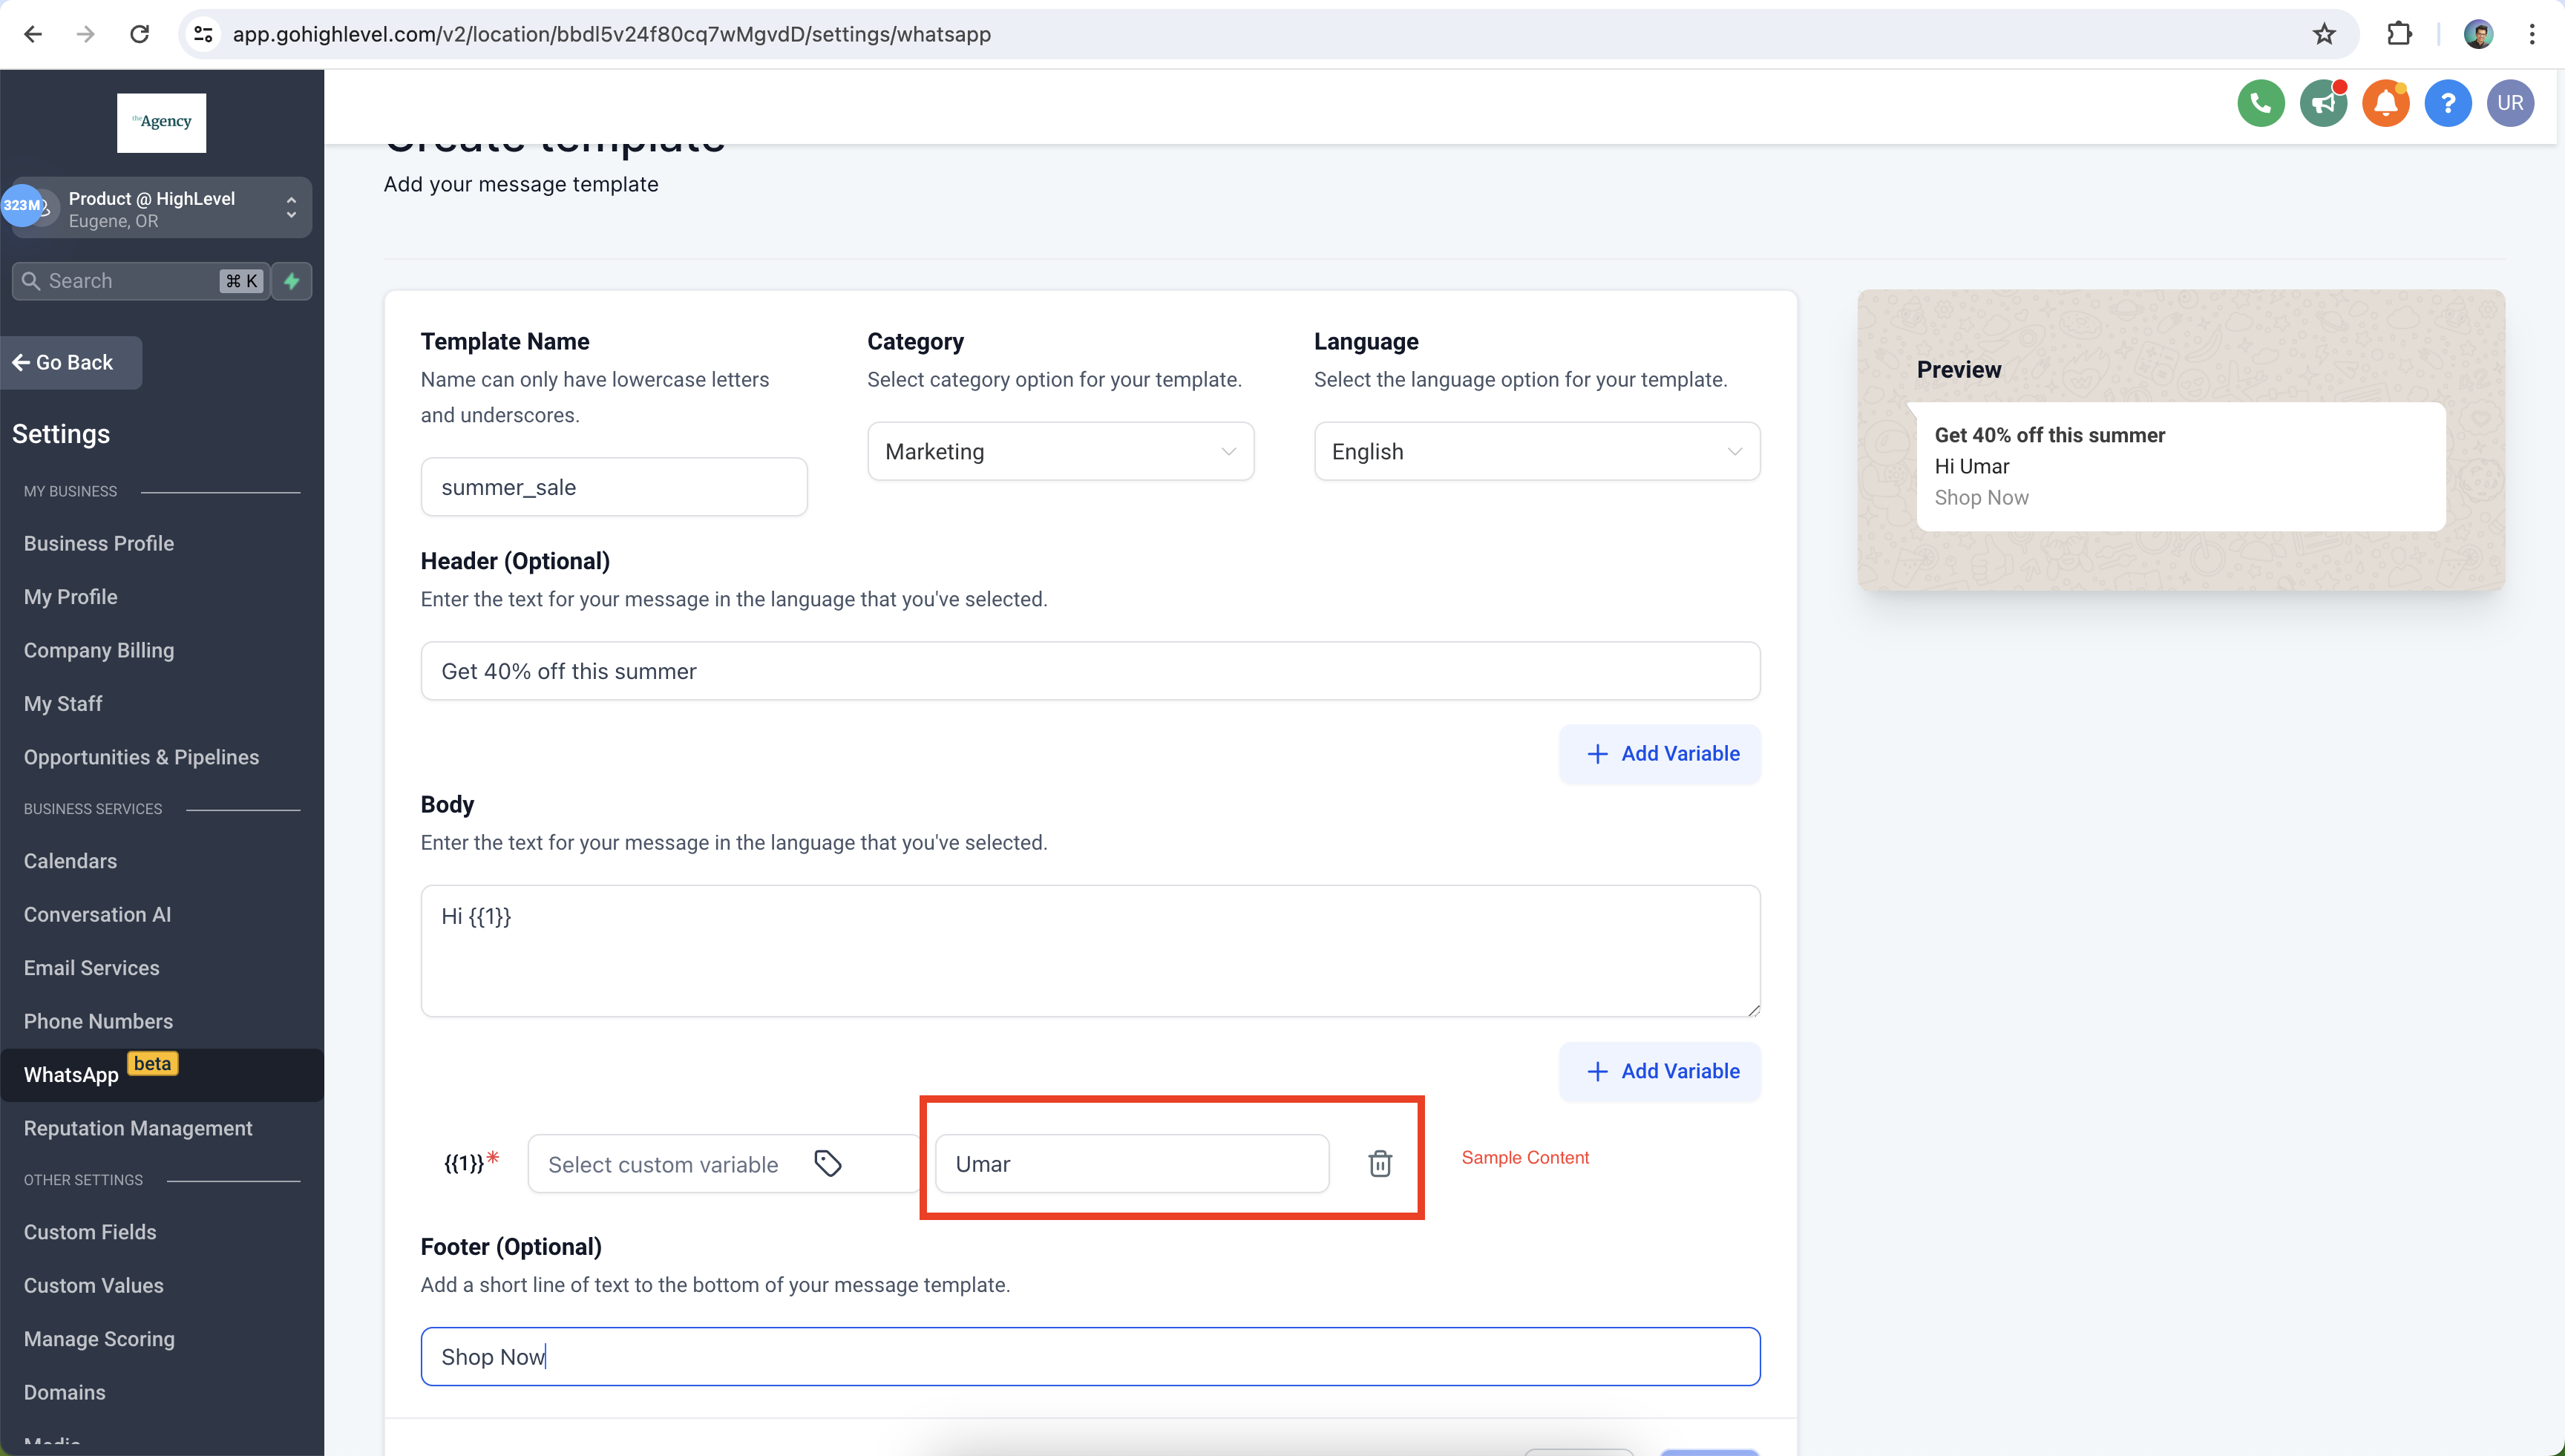
Task: Open Email Services settings
Action: (x=92, y=968)
